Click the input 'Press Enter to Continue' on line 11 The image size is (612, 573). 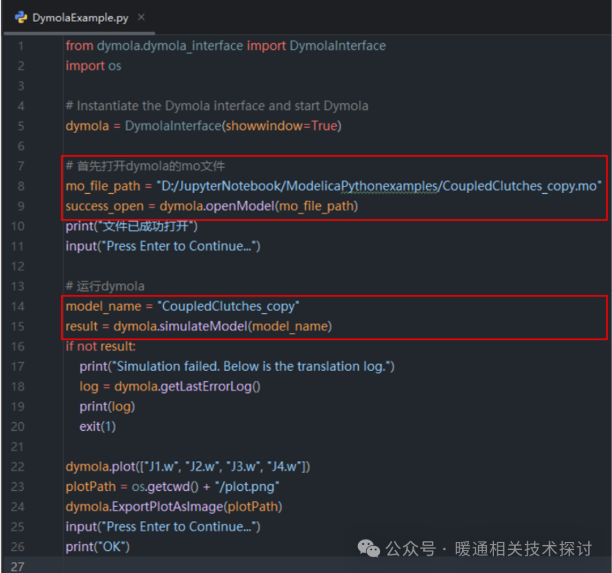click(163, 247)
